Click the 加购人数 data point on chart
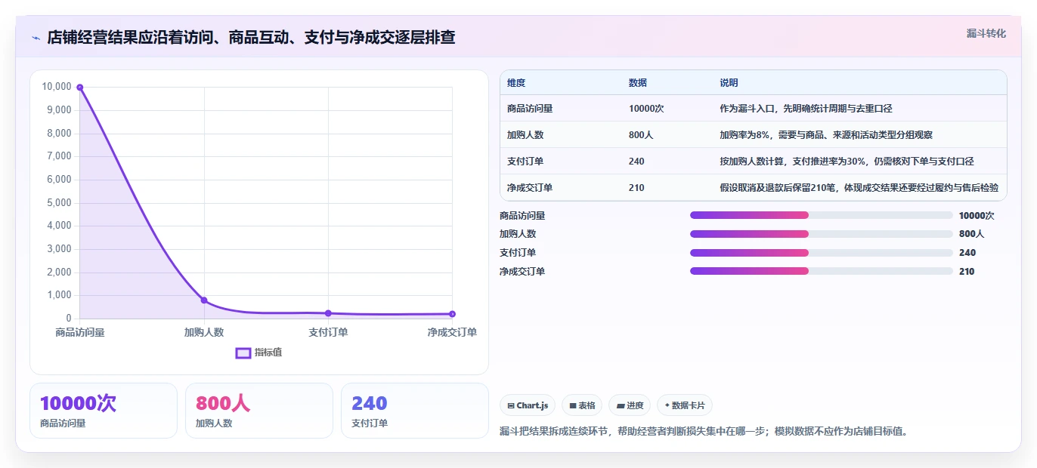 pos(204,300)
